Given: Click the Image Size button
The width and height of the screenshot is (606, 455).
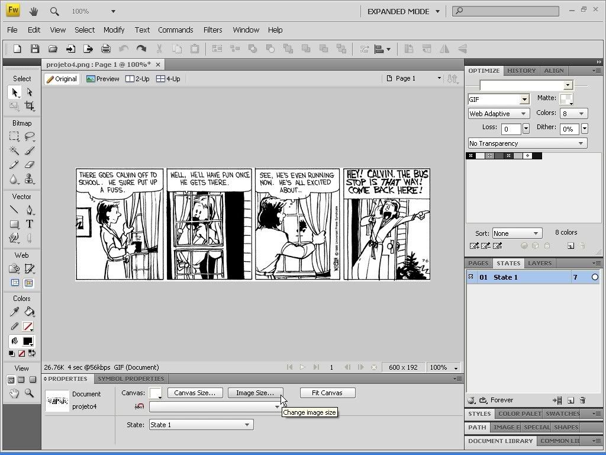Looking at the screenshot, I should (x=255, y=393).
